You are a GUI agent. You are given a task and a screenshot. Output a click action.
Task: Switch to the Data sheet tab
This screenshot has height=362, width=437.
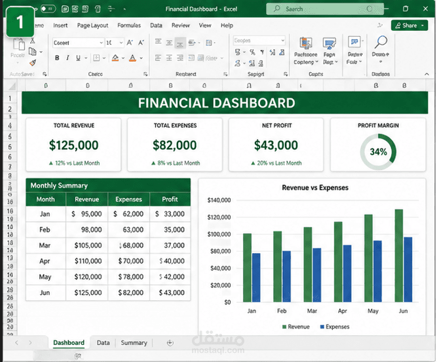[103, 343]
